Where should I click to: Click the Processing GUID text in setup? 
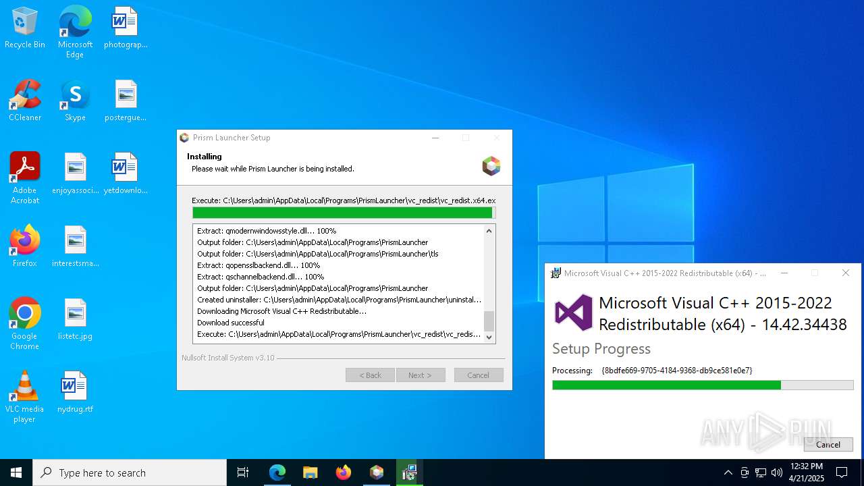point(676,371)
